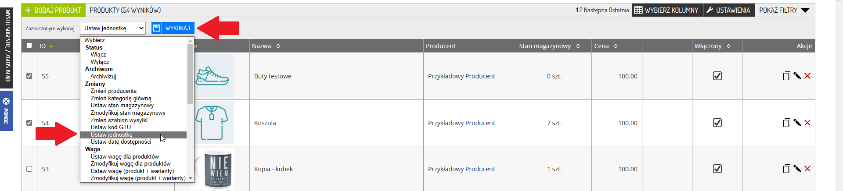Click the edit pencil for Kopia - kubek

click(797, 169)
